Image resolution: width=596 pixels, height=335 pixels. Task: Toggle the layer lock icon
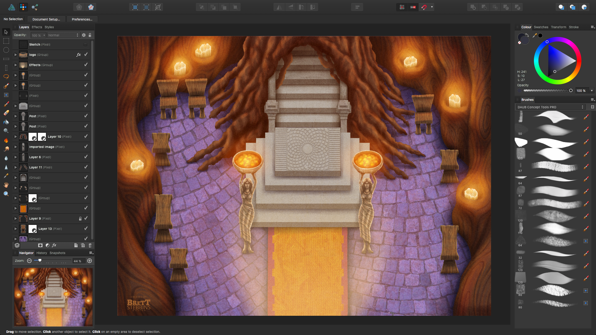coord(90,35)
